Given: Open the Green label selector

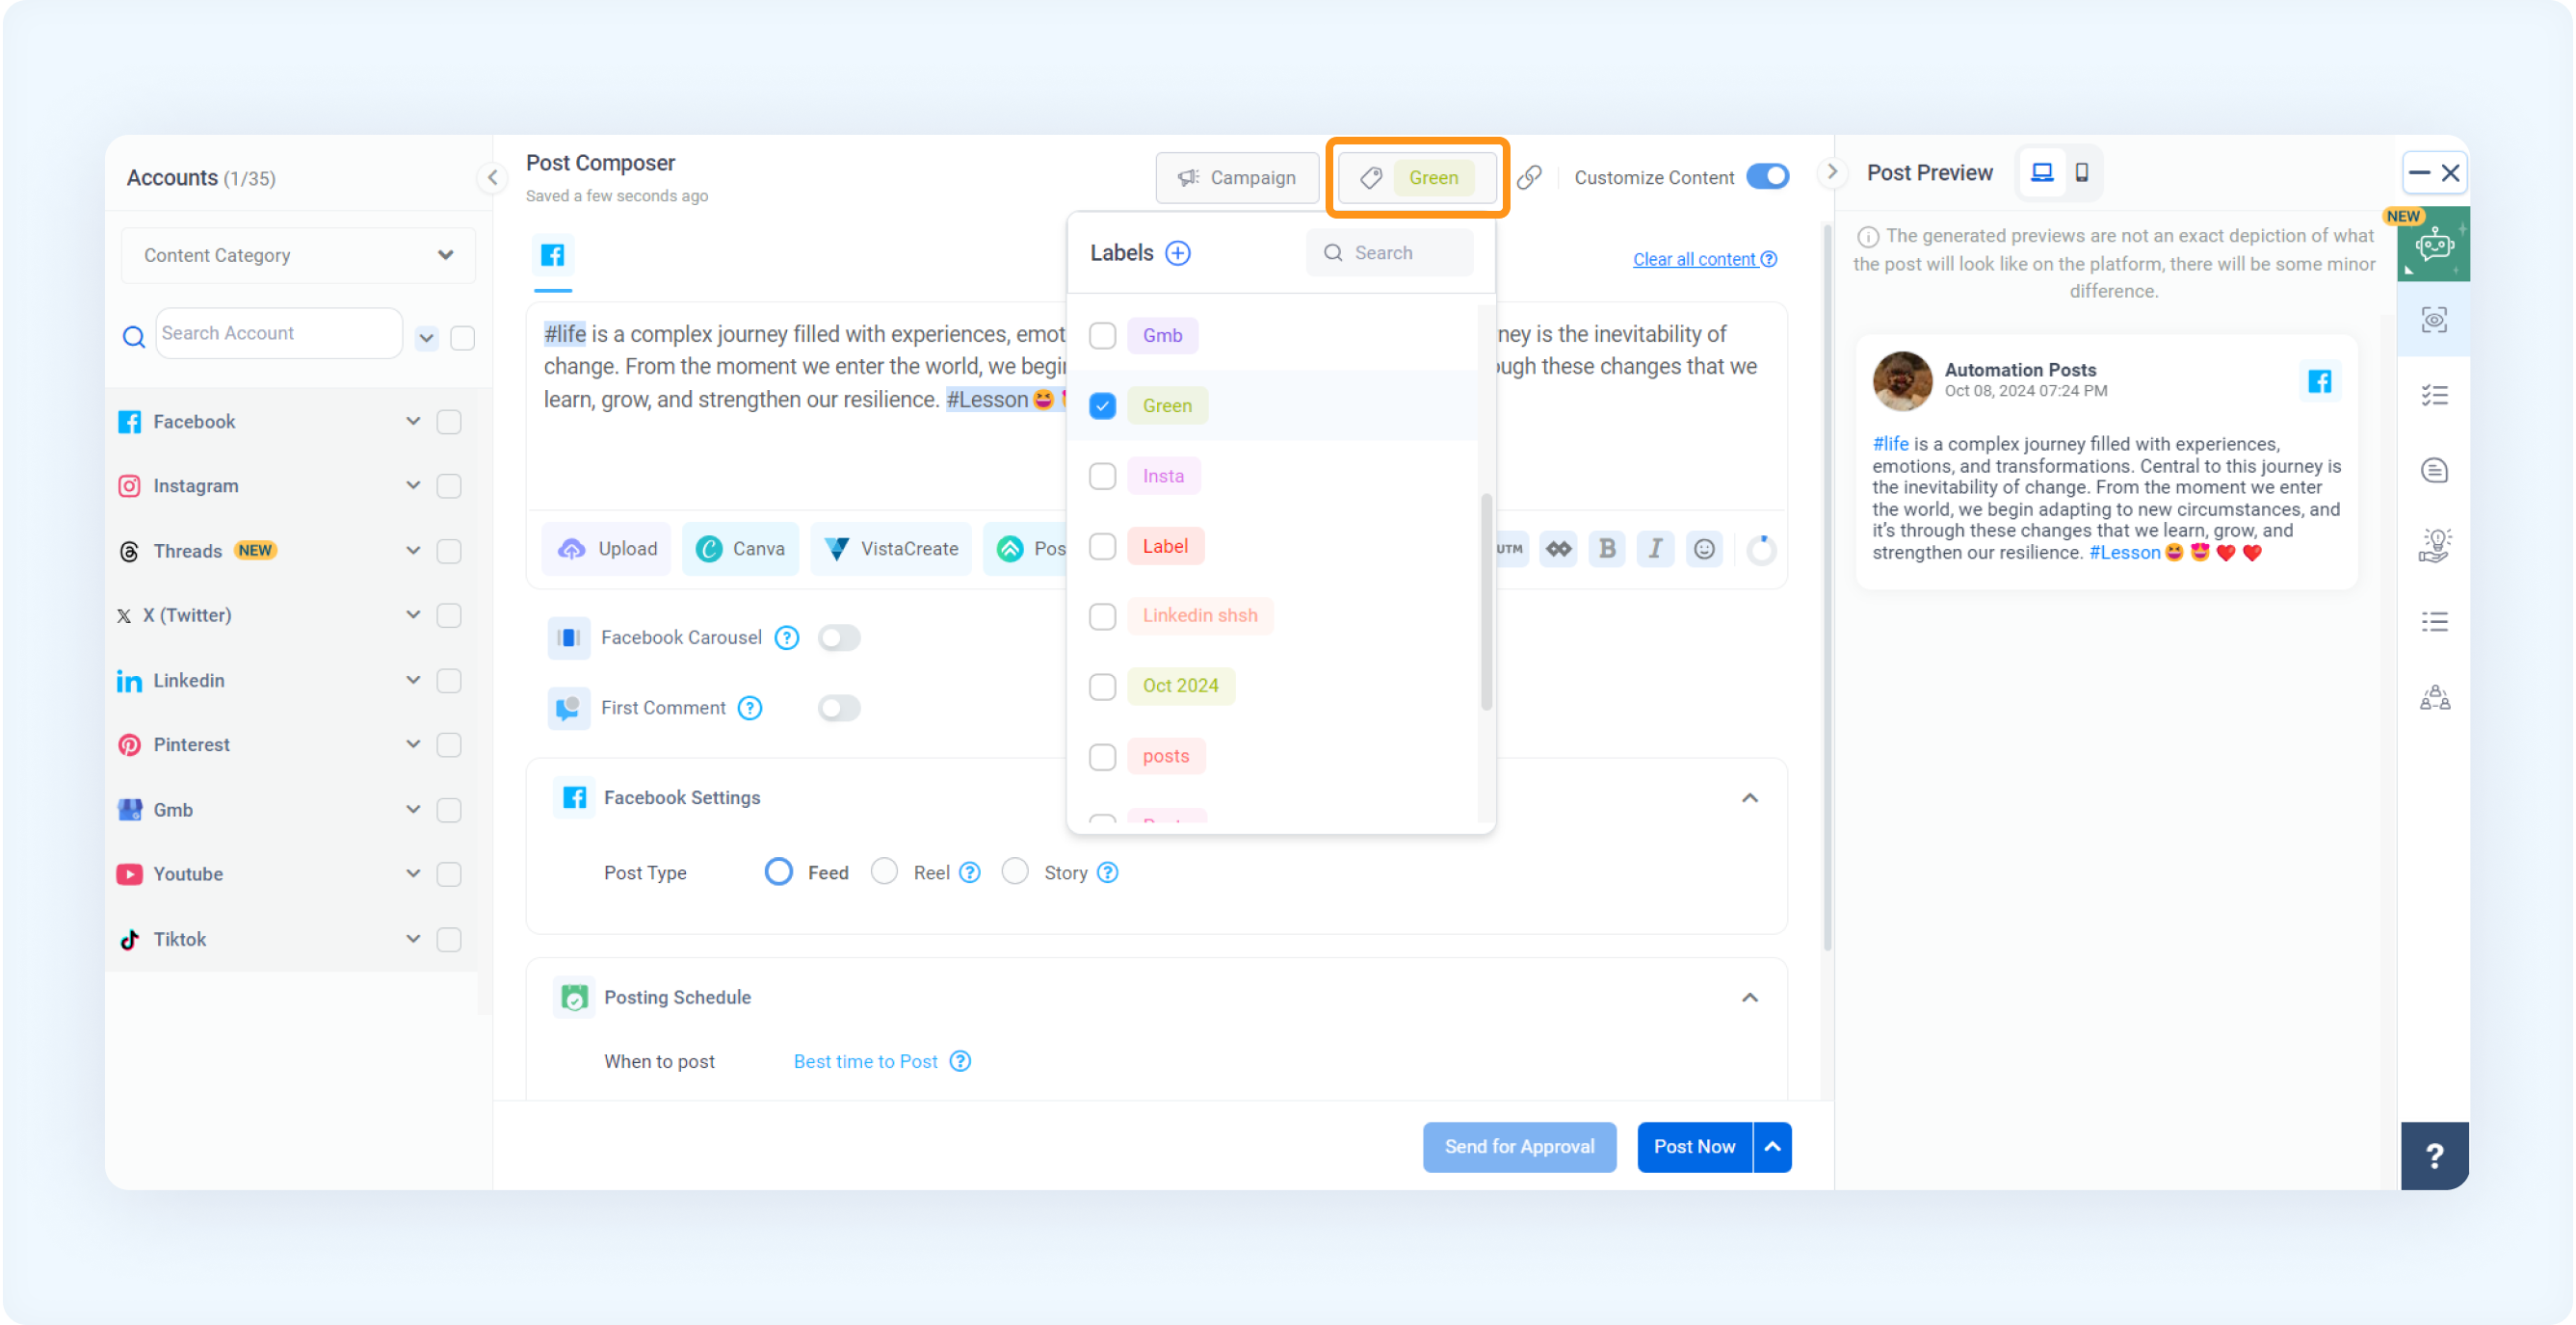Looking at the screenshot, I should click(x=1417, y=178).
